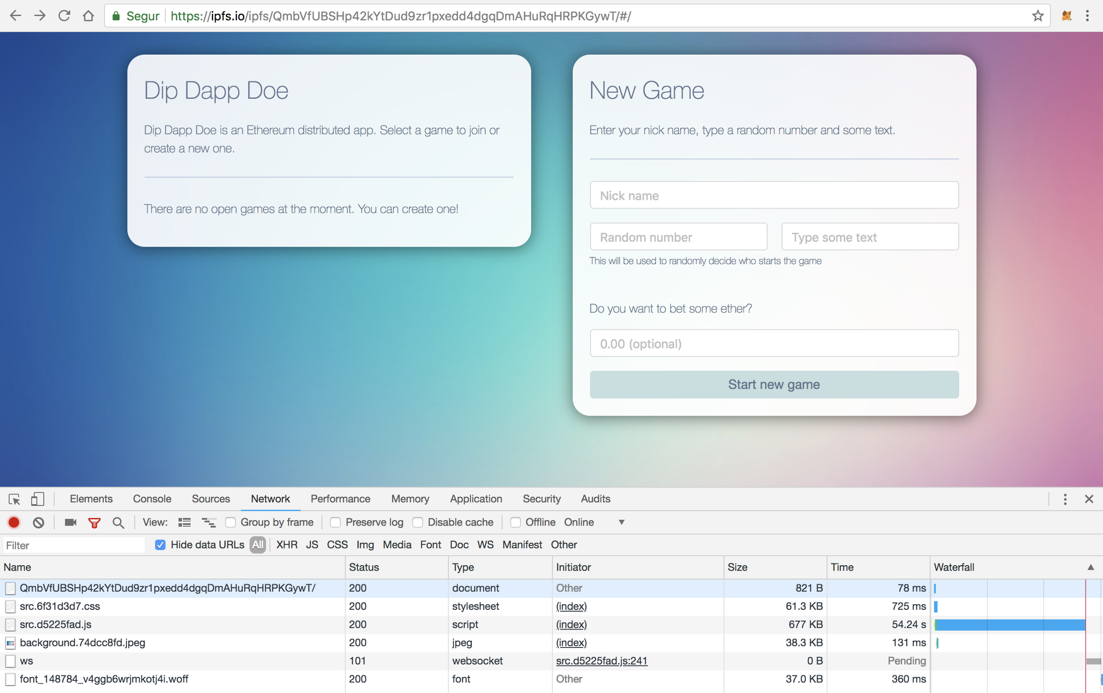Uncheck Hide data URLs

(160, 545)
